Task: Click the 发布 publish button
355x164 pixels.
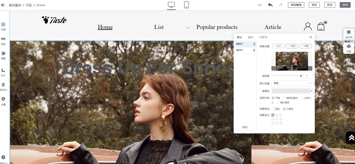Action: 345,5
